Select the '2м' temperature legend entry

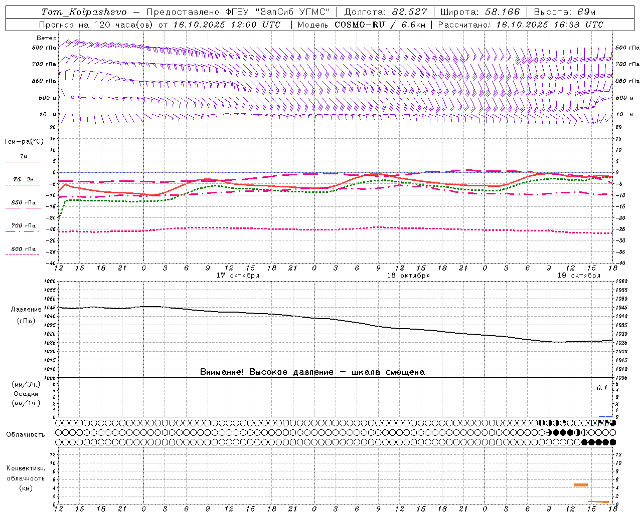(x=24, y=157)
